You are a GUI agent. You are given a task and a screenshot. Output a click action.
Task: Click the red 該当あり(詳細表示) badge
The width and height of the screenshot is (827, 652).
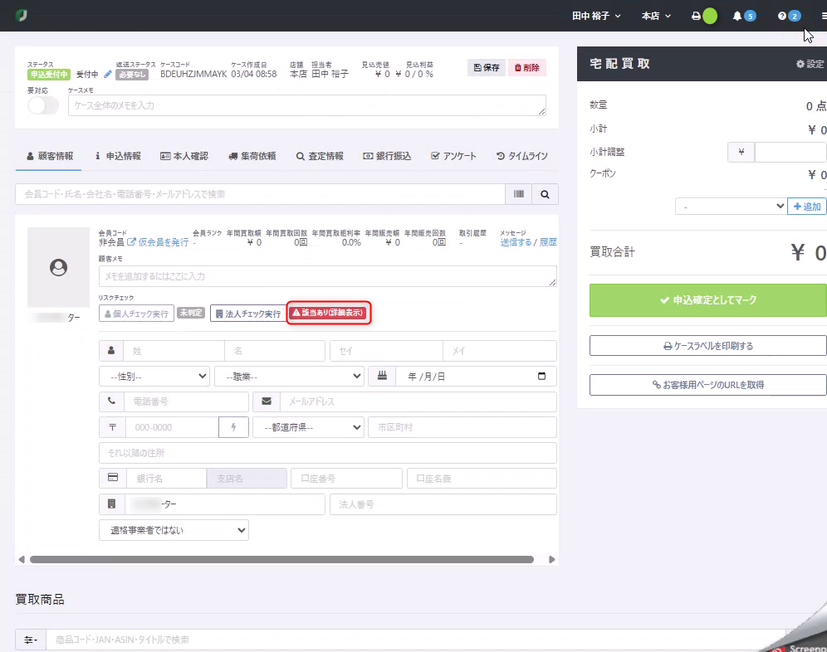pyautogui.click(x=329, y=313)
